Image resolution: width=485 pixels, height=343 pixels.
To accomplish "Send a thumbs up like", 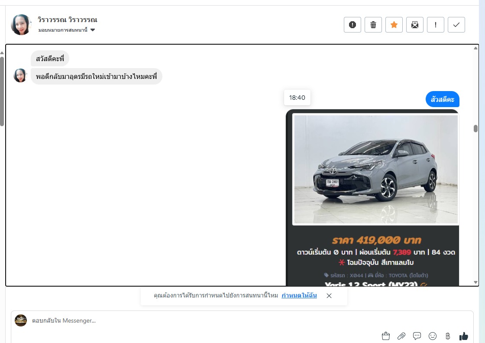I will (464, 336).
